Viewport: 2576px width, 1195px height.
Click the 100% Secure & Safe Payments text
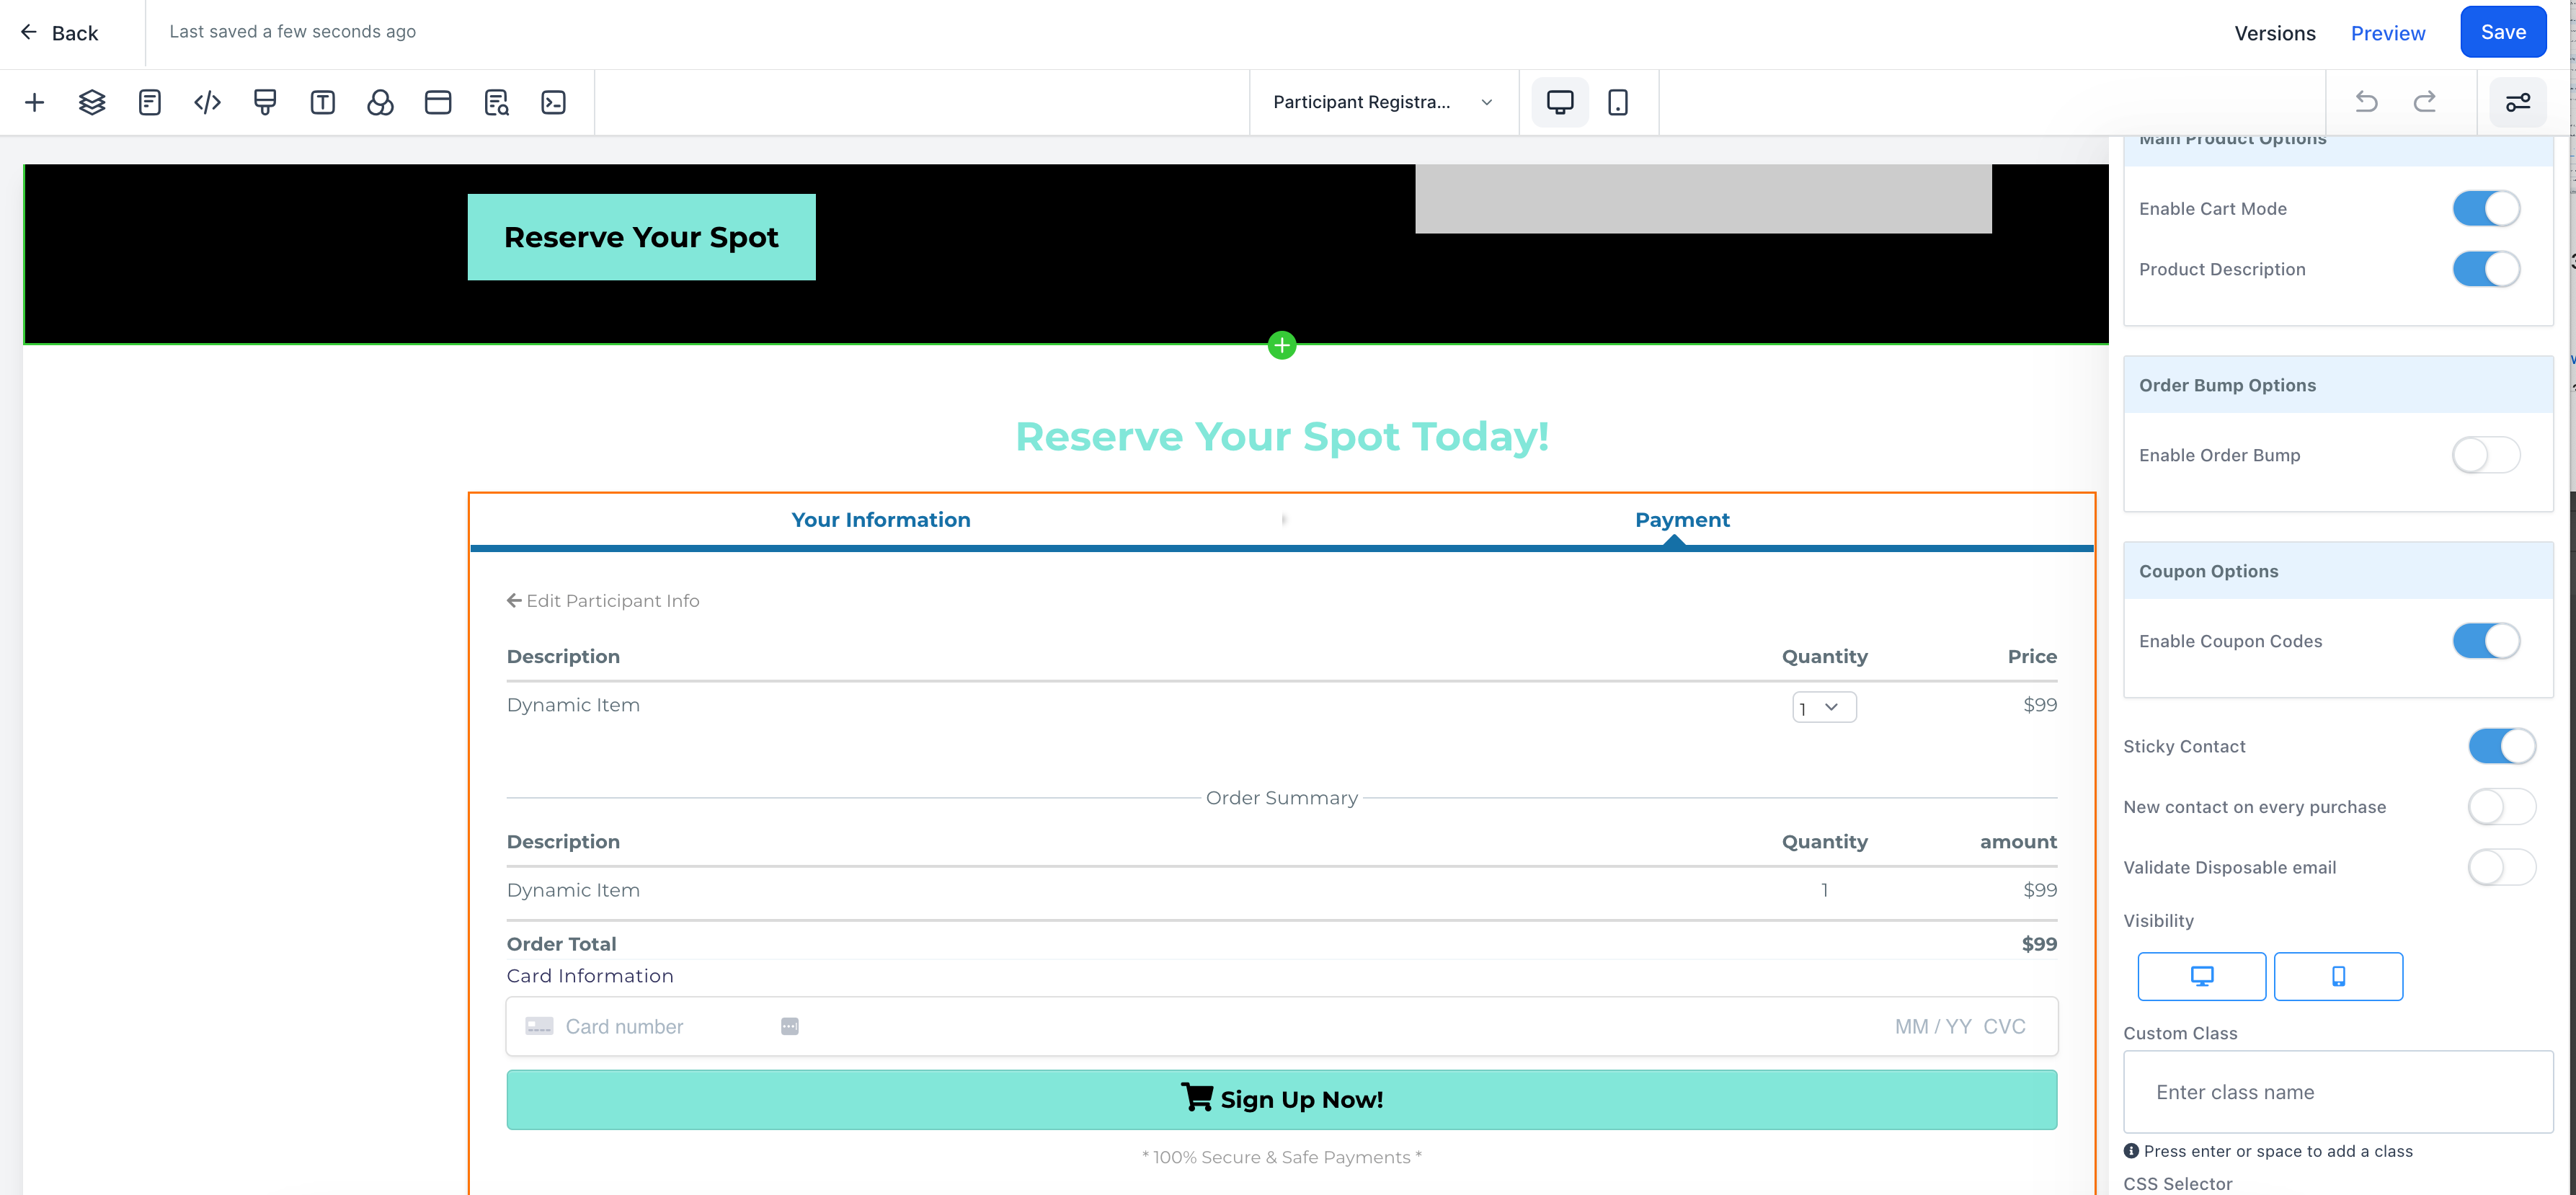coord(1282,1157)
